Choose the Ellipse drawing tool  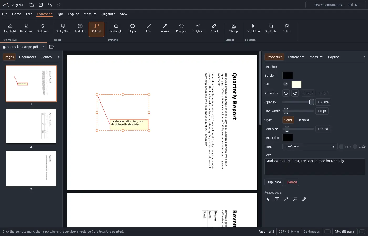(132, 29)
